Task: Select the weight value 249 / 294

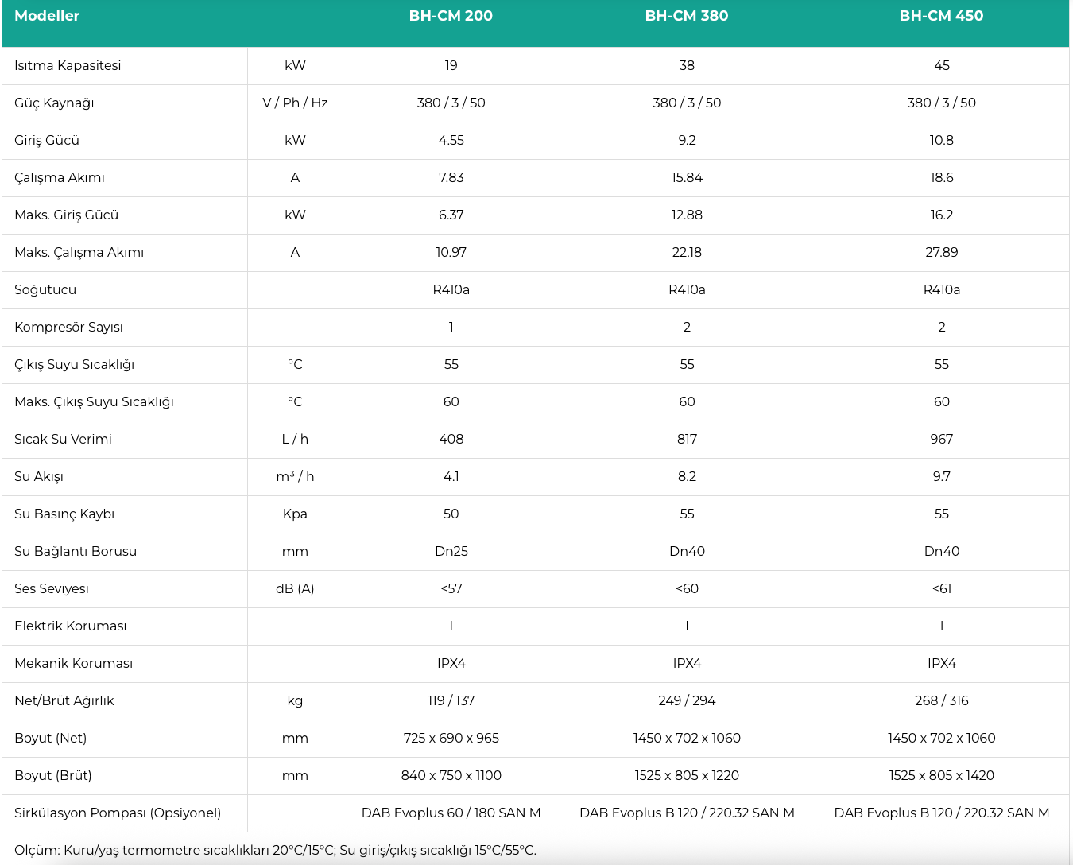Action: 687,701
